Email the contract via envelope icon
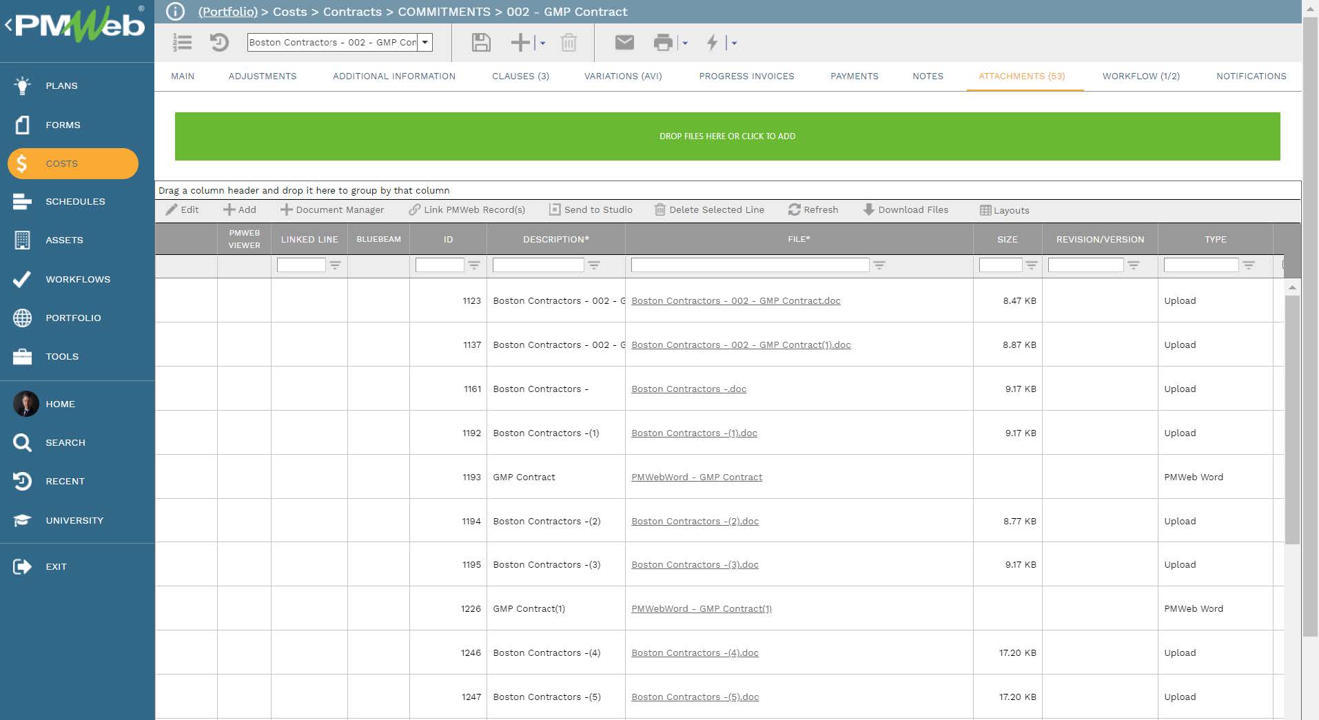This screenshot has height=720, width=1319. tap(624, 43)
